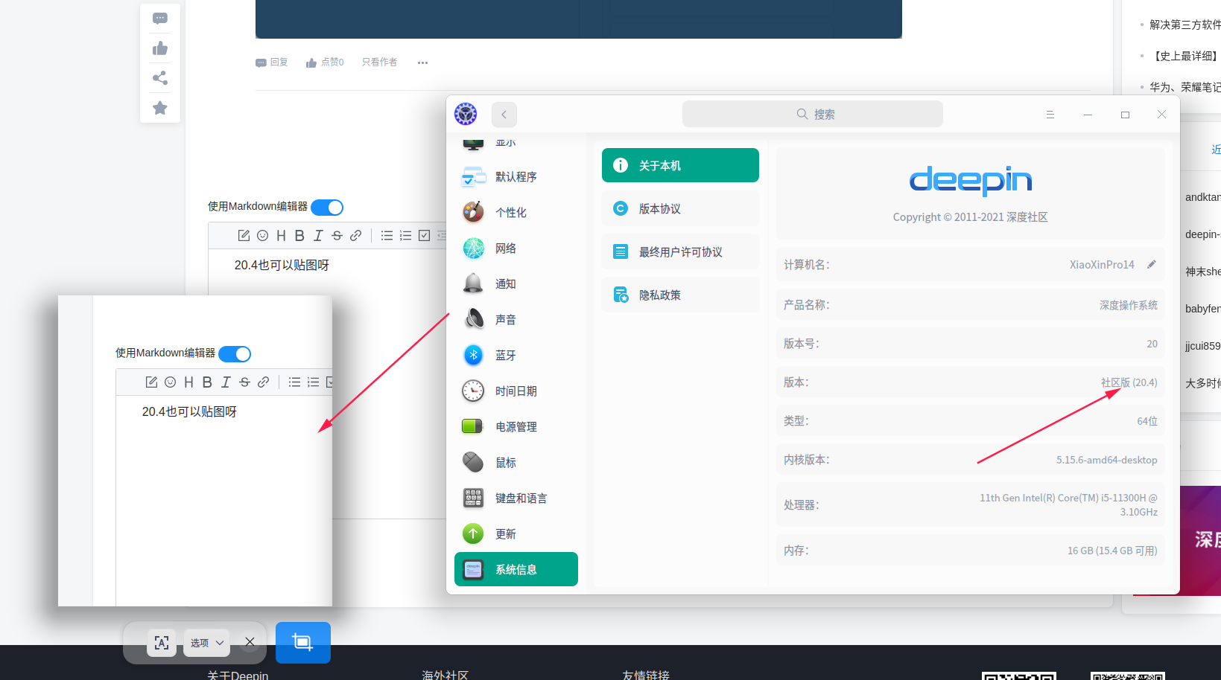Expand the 选项 options dropdown
This screenshot has height=680, width=1221.
point(206,643)
